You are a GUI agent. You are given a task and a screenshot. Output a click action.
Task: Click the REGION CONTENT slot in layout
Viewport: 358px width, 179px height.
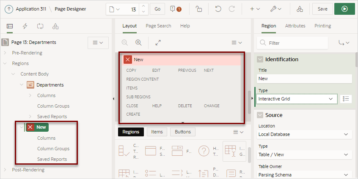point(143,79)
